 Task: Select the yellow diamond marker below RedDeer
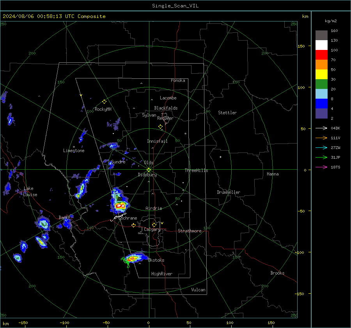[161, 127]
